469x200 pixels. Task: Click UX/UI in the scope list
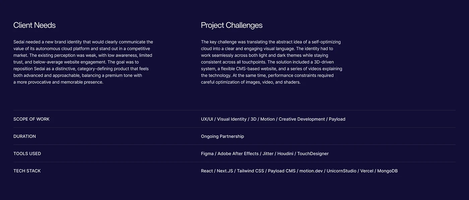tap(207, 119)
